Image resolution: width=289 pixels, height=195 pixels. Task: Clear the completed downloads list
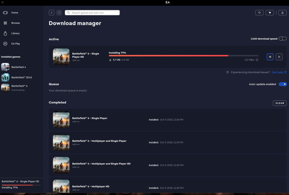pos(280,103)
